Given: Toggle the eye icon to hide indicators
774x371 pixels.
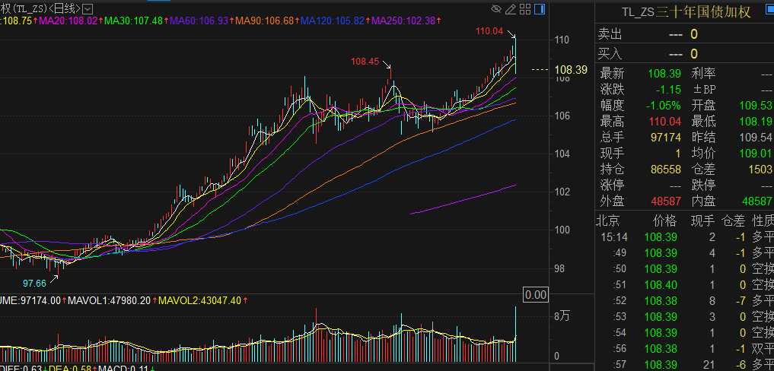Looking at the screenshot, I should tap(497, 8).
